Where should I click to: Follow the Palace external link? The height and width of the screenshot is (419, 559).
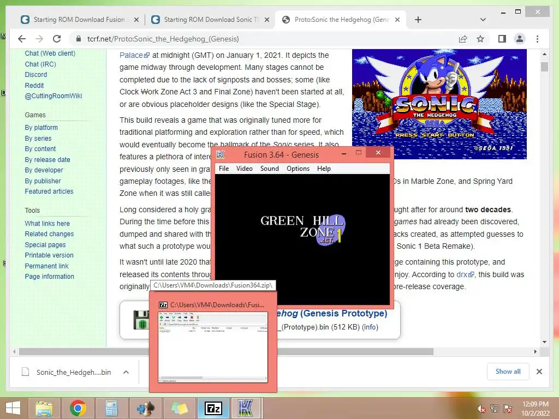point(134,55)
